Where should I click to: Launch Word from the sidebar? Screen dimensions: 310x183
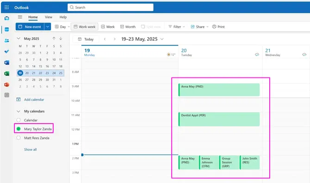[7, 63]
